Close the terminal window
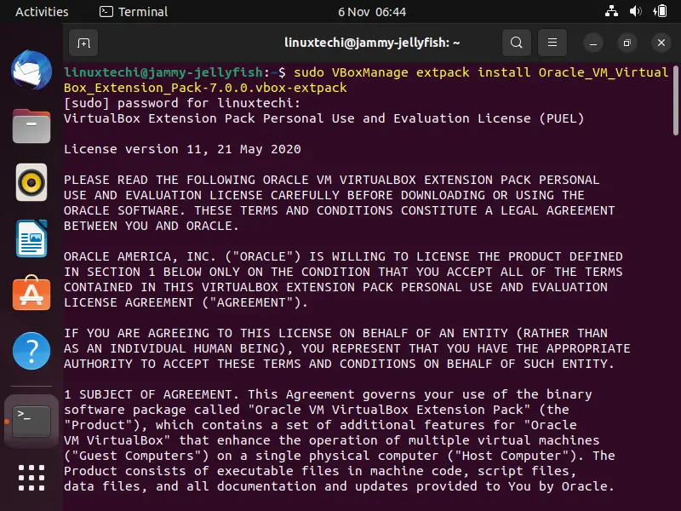 [661, 43]
